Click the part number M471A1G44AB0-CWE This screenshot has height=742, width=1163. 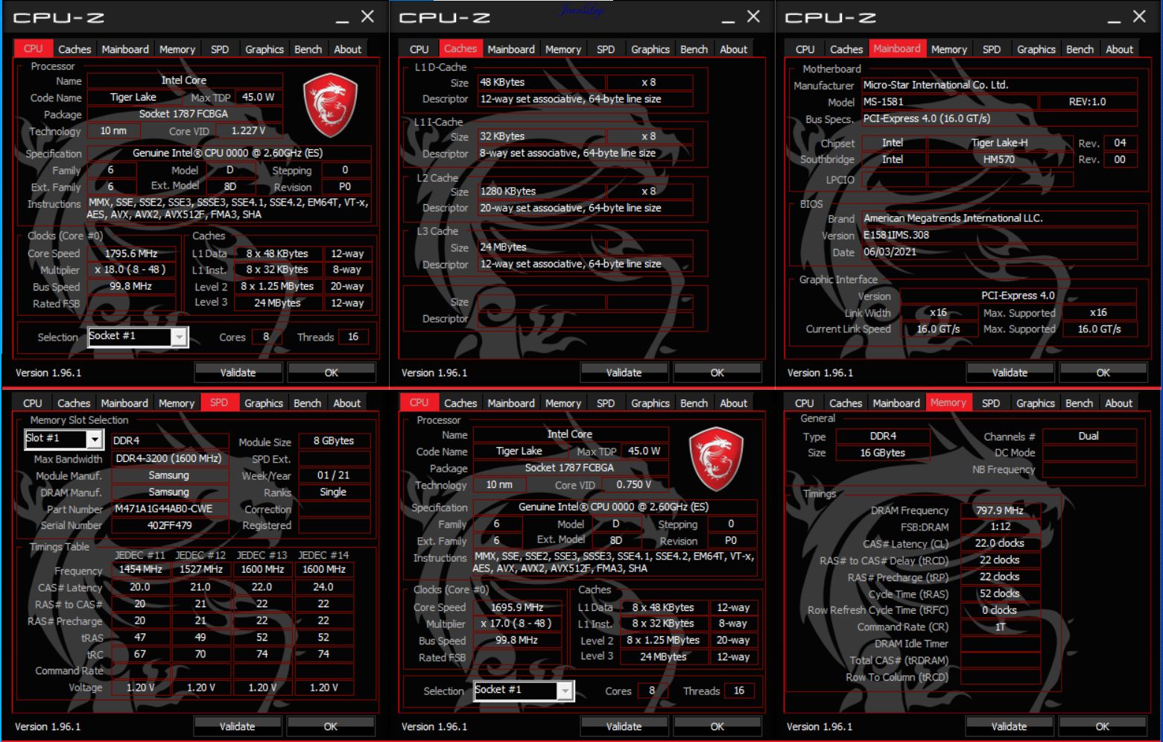click(x=170, y=509)
